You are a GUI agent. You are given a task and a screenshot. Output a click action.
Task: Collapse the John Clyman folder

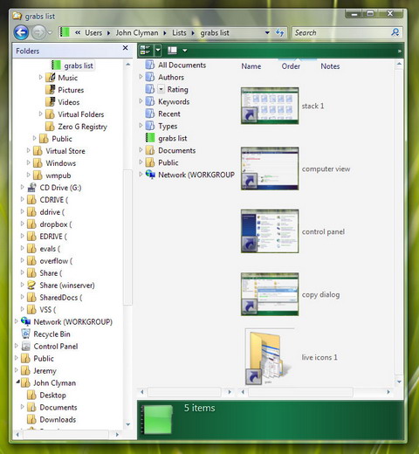(x=17, y=382)
